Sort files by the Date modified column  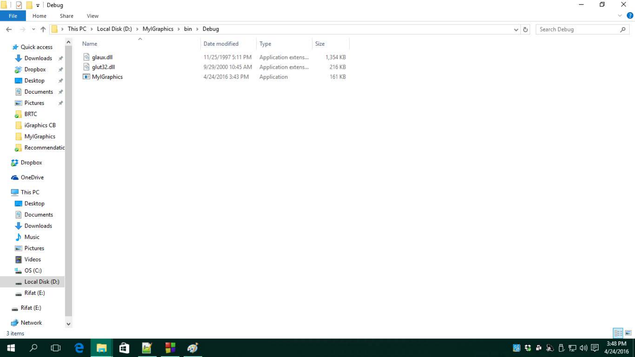tap(221, 44)
